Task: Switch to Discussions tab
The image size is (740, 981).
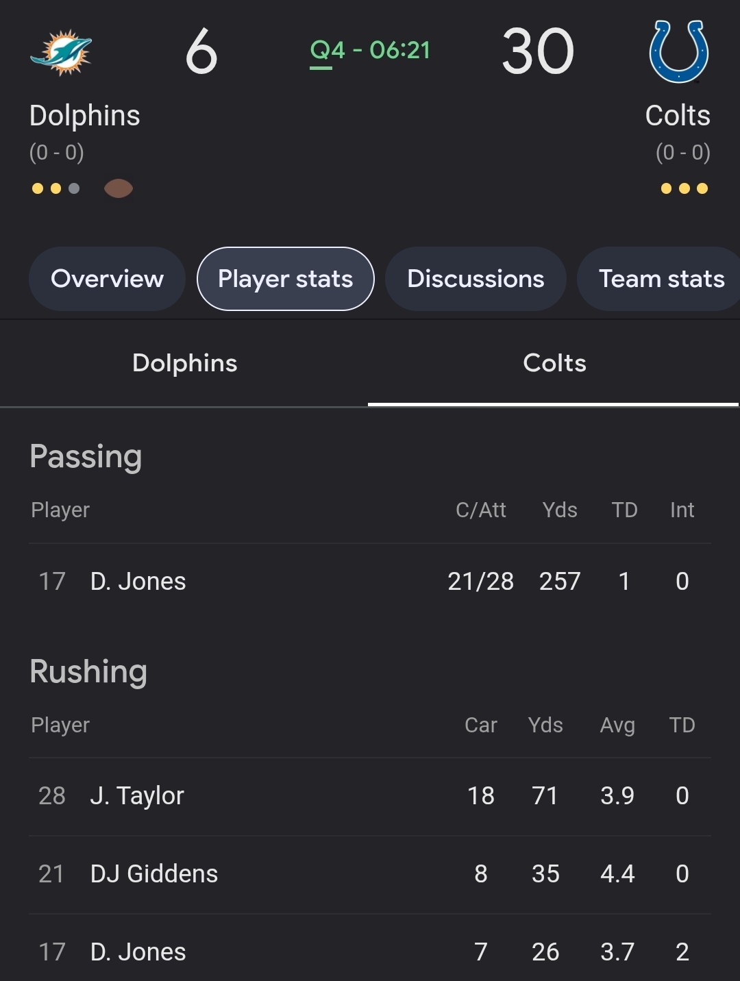Action: point(476,279)
